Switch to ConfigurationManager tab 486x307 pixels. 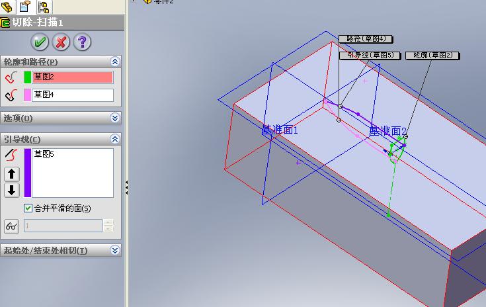point(44,7)
